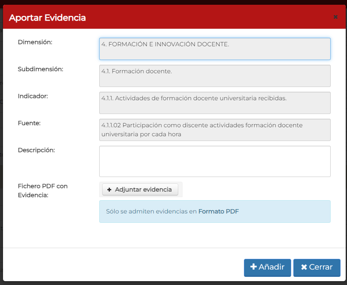Focus the empty Descripción text area
Image resolution: width=347 pixels, height=285 pixels.
pyautogui.click(x=215, y=161)
